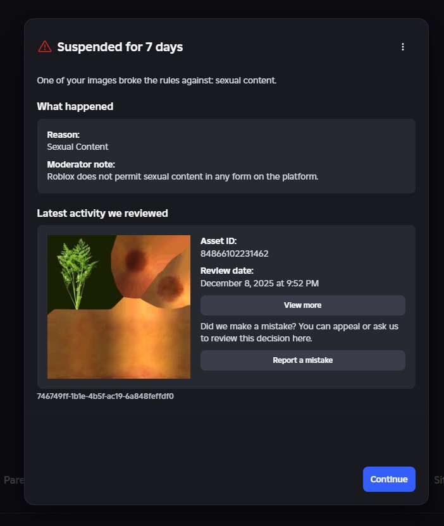Click the What happened section heading
This screenshot has height=526, width=444.
(x=75, y=106)
